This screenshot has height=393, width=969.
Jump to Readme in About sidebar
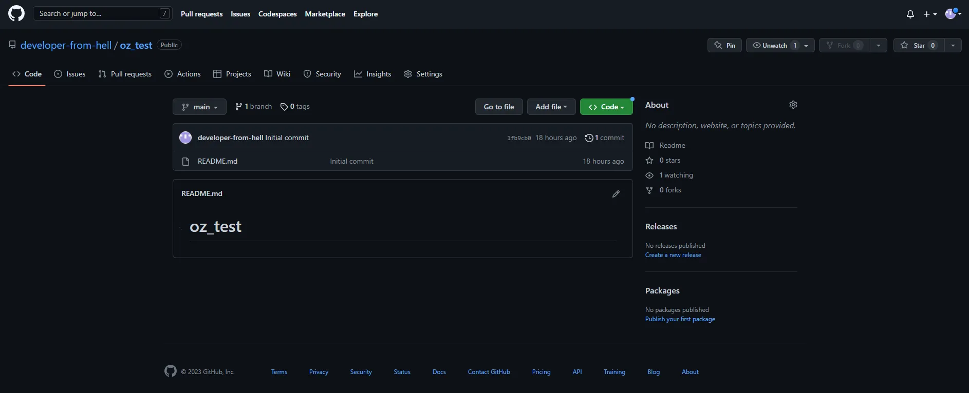click(665, 145)
